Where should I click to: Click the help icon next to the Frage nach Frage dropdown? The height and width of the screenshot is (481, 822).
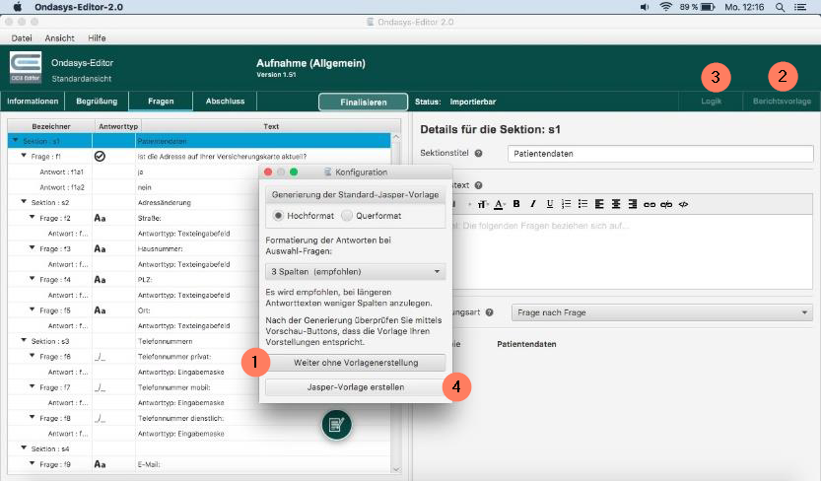tap(489, 312)
